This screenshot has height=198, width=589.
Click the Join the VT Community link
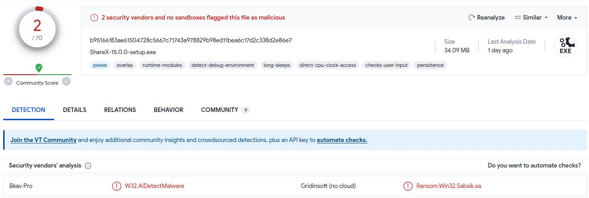point(43,140)
